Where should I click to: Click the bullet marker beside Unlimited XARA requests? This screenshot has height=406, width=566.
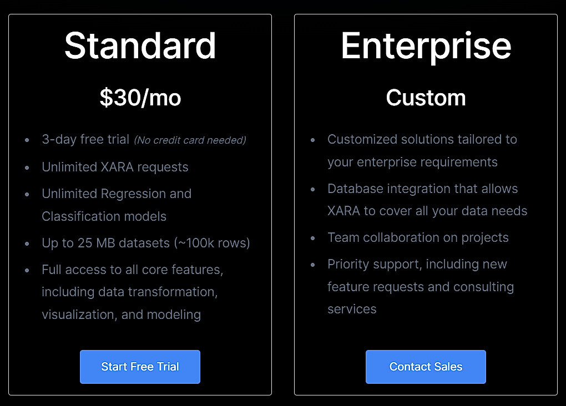click(27, 168)
